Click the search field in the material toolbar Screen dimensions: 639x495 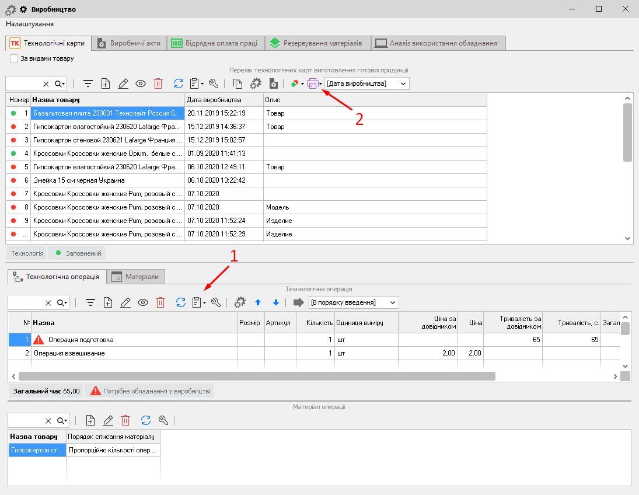pos(25,420)
